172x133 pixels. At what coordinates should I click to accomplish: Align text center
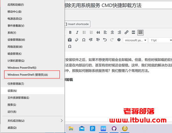click(112, 33)
